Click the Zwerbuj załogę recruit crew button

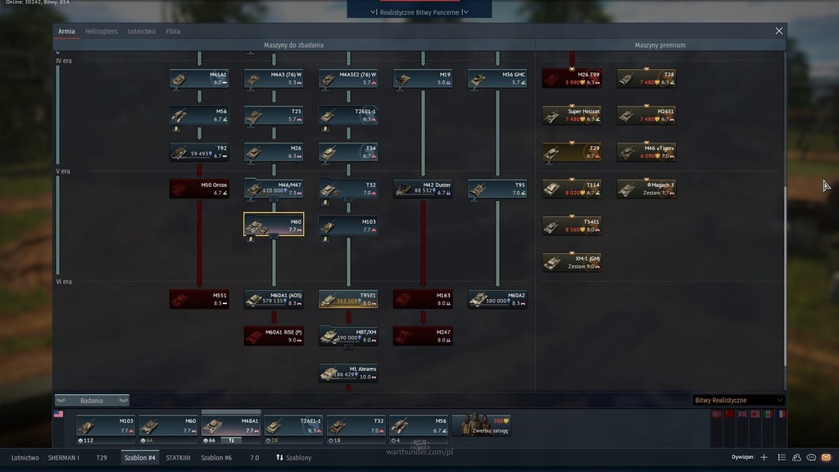click(482, 425)
